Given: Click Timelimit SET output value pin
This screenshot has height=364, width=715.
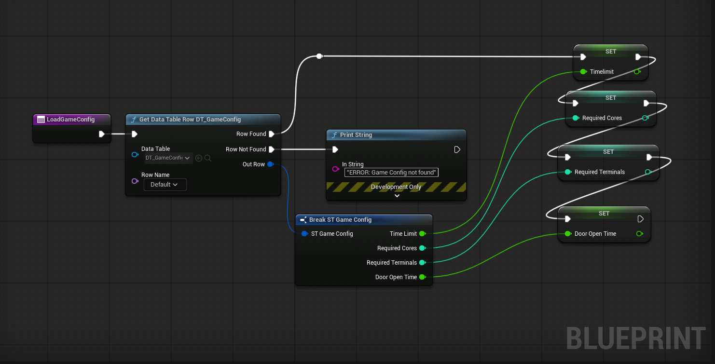Looking at the screenshot, I should (637, 72).
